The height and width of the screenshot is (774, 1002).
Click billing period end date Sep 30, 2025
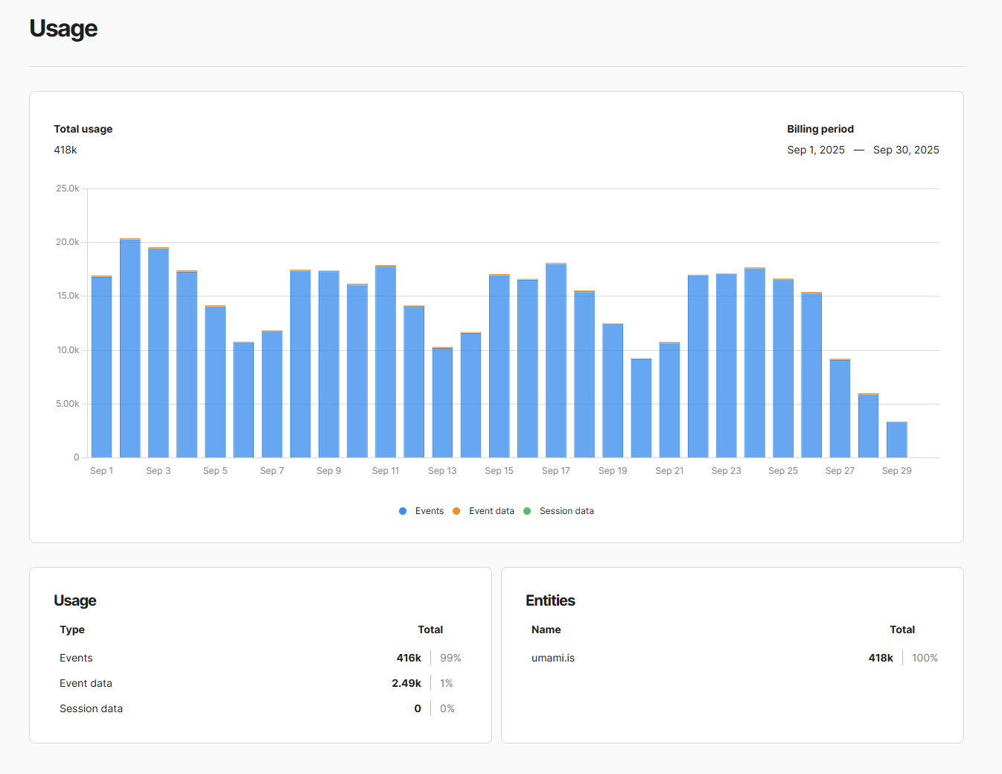pyautogui.click(x=906, y=150)
